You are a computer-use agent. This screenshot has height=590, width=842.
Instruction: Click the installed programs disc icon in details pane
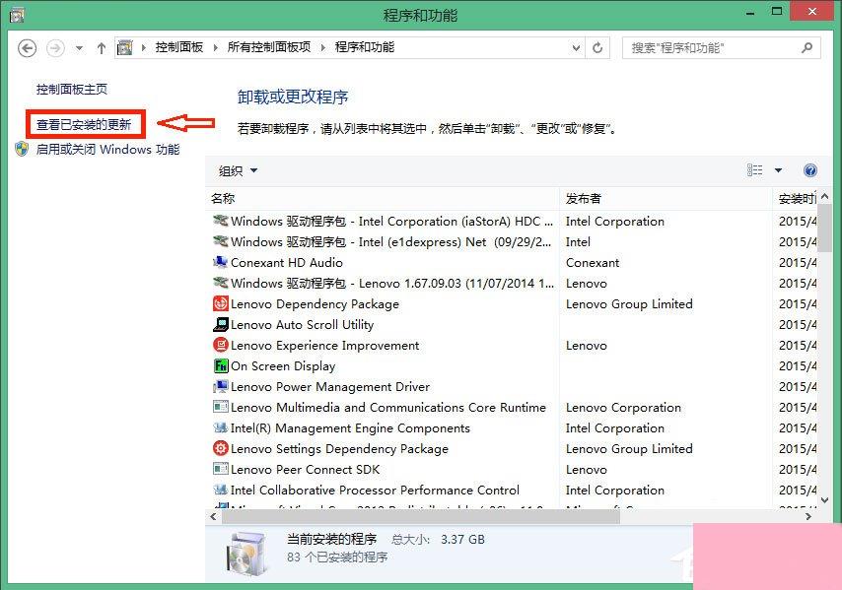coord(246,553)
